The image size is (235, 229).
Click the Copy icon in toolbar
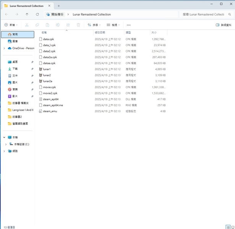[x=37, y=25]
